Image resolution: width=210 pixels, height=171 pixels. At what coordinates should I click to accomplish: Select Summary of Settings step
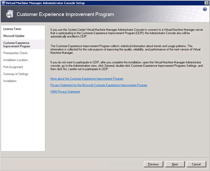pyautogui.click(x=16, y=74)
